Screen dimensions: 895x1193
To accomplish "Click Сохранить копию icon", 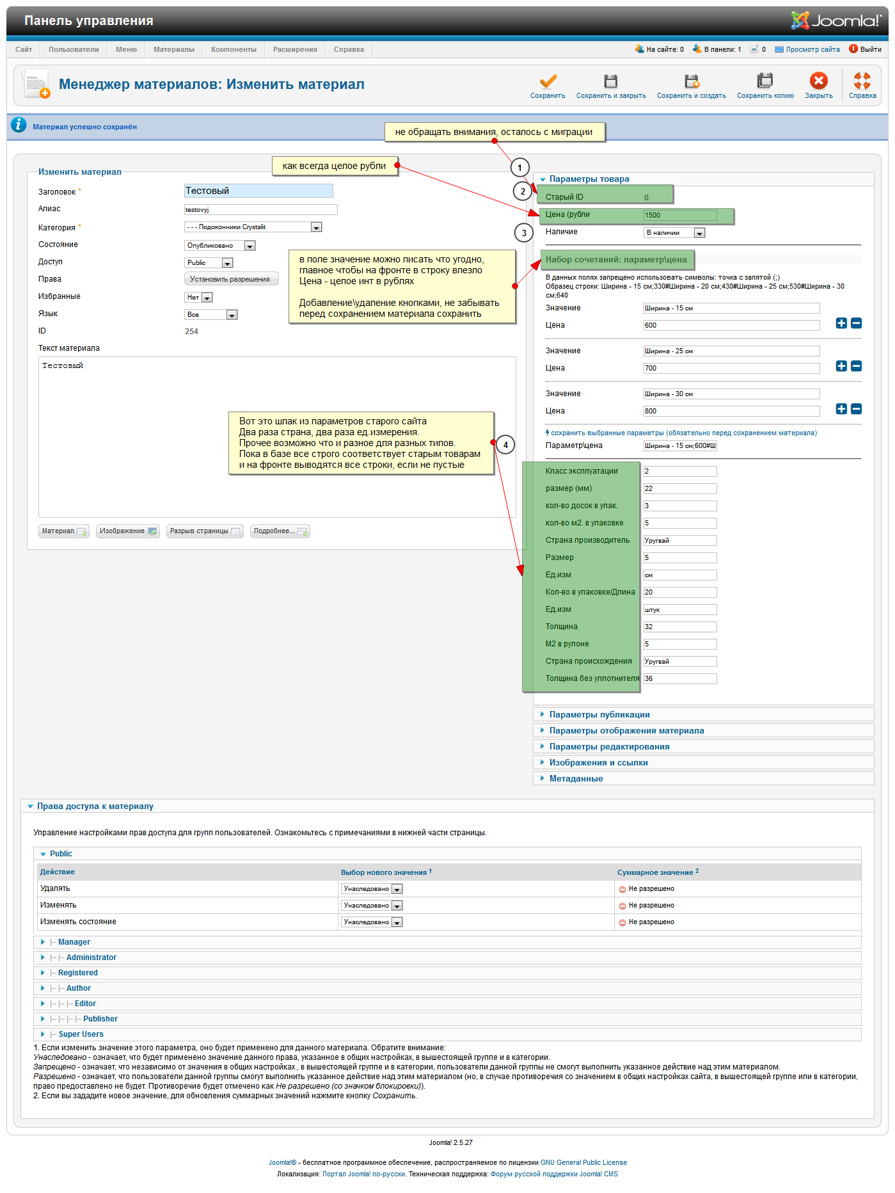I will click(x=765, y=81).
